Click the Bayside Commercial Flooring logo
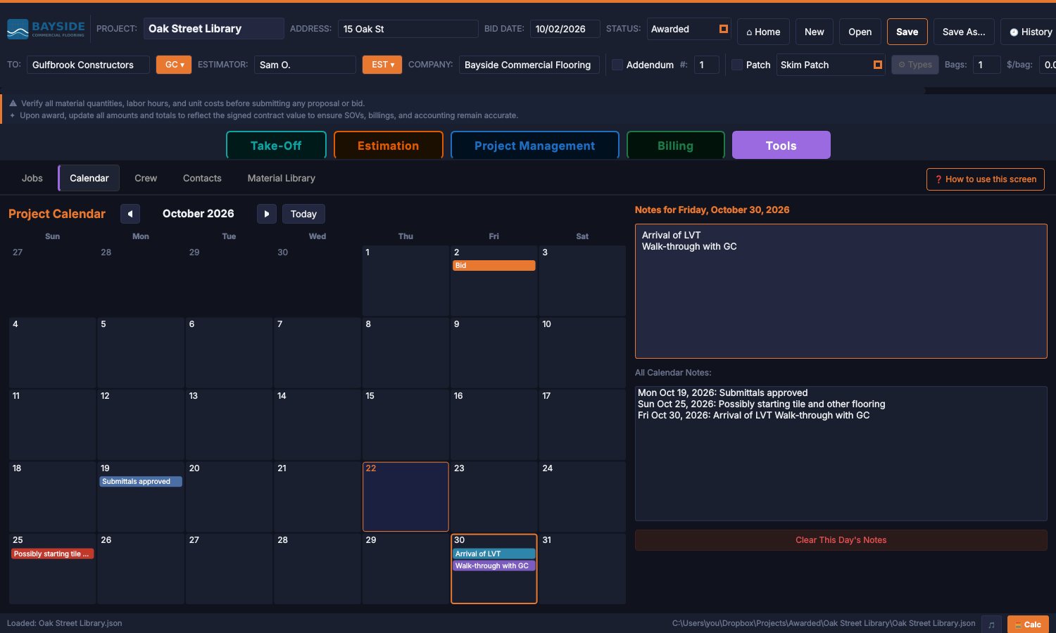This screenshot has width=1056, height=633. click(x=46, y=29)
